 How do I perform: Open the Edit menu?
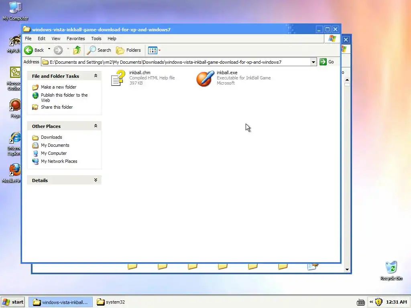pyautogui.click(x=41, y=38)
